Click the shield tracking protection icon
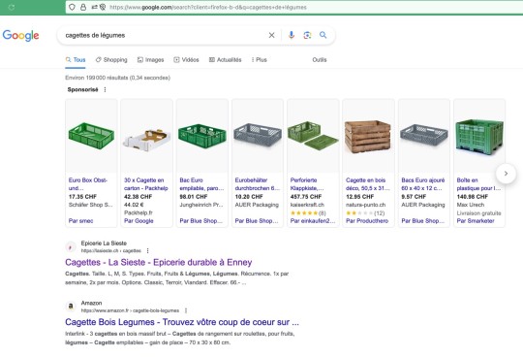This screenshot has height=357, width=523. (x=72, y=7)
